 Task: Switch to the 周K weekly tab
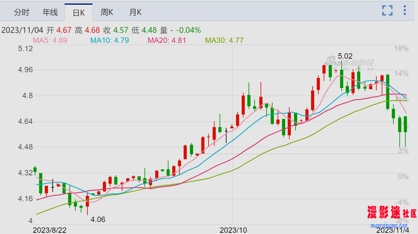107,12
